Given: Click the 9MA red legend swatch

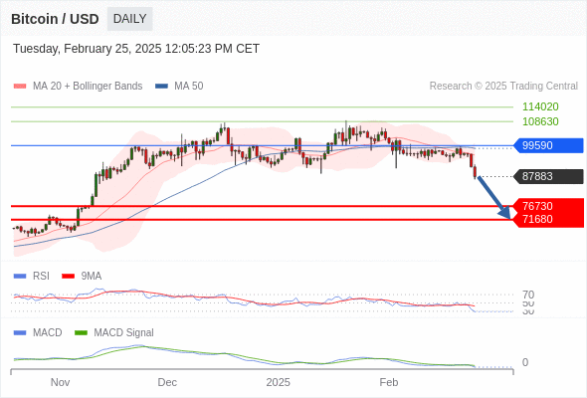Looking at the screenshot, I should (x=68, y=277).
